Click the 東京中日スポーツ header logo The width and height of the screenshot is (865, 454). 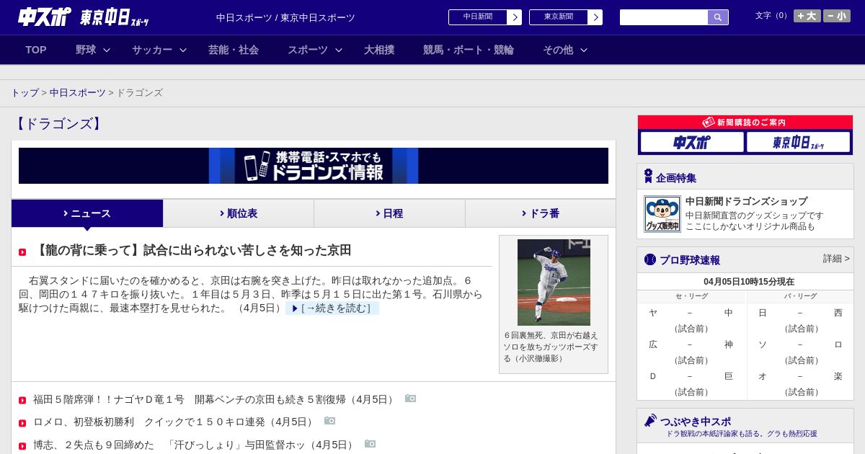tap(115, 17)
